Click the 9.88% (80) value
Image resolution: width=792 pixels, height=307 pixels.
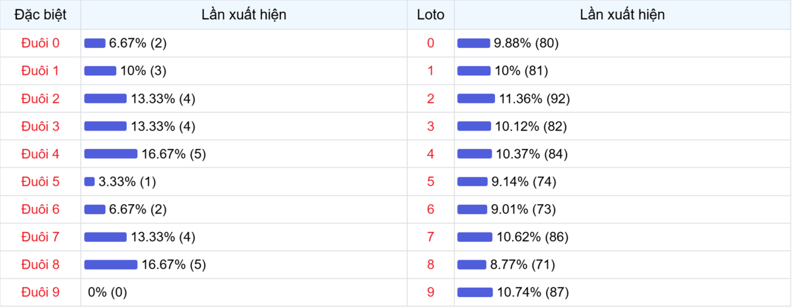[x=526, y=43]
